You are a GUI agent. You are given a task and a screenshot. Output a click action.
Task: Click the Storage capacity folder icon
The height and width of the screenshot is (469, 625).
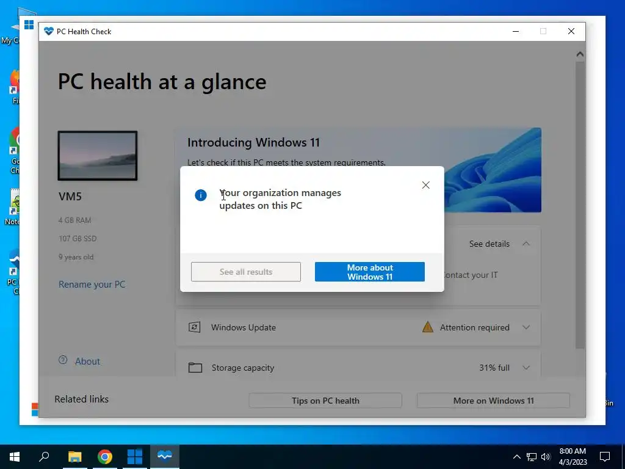195,367
